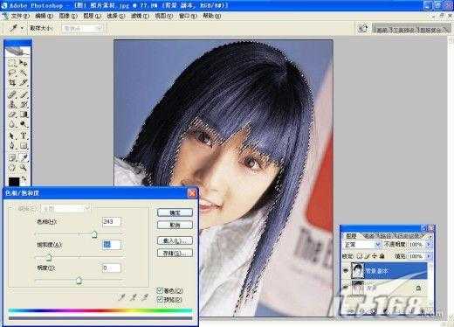Screen dimensions: 454x327
Task: Click the swap foreground/background colors arrow
Action: point(24,178)
